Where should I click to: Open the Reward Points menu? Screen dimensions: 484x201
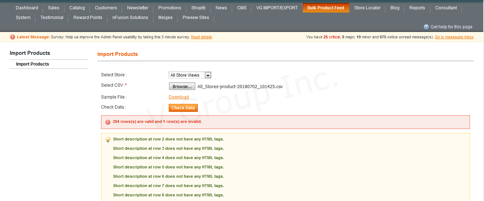click(88, 18)
